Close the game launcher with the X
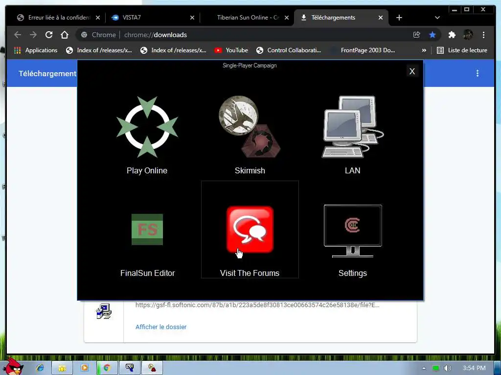Screen dimensions: 501x375 [412, 71]
